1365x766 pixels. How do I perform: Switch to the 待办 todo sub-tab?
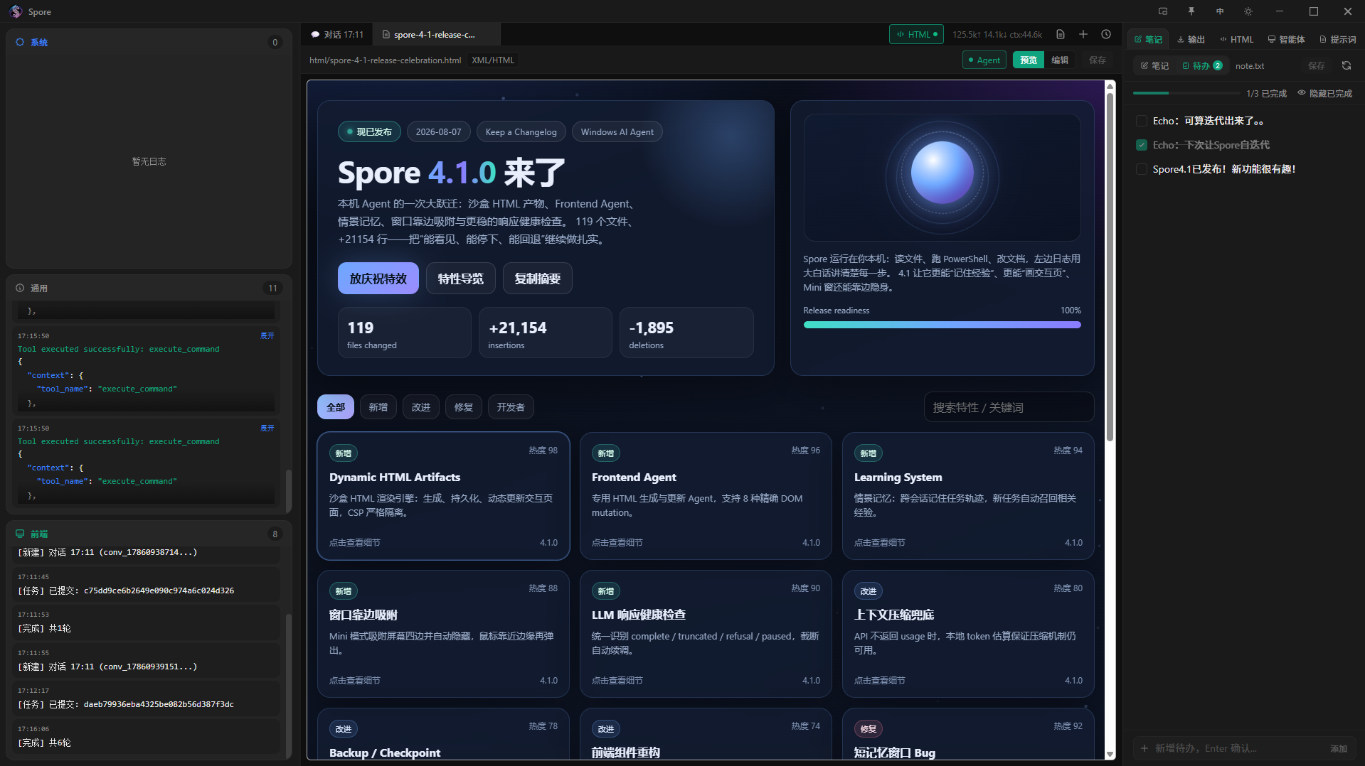point(1202,65)
